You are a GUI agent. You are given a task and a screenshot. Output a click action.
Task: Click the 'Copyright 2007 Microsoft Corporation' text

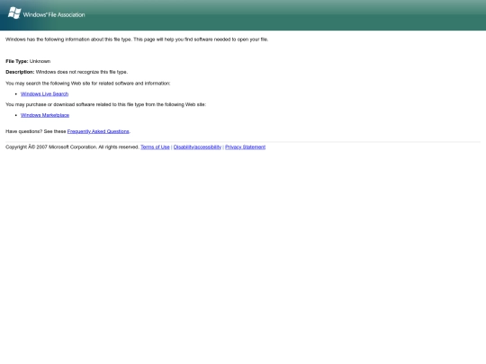pyautogui.click(x=72, y=147)
